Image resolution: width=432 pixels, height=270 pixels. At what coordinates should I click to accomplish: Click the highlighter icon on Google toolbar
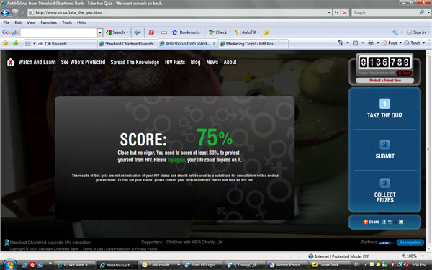[266, 32]
